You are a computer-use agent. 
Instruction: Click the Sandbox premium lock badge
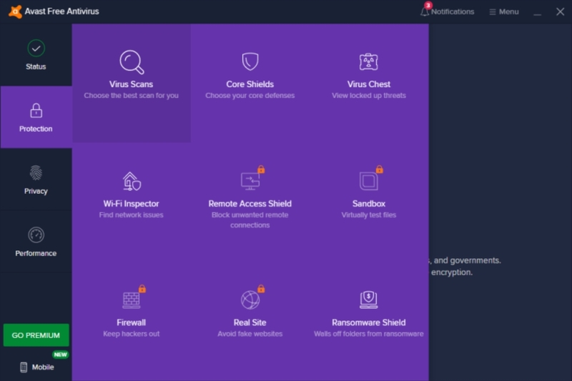[380, 169]
